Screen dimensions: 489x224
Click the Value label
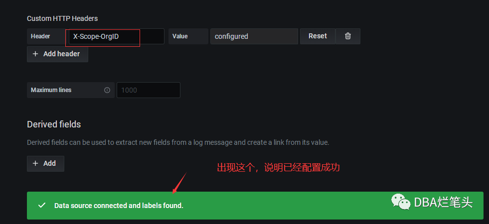180,36
